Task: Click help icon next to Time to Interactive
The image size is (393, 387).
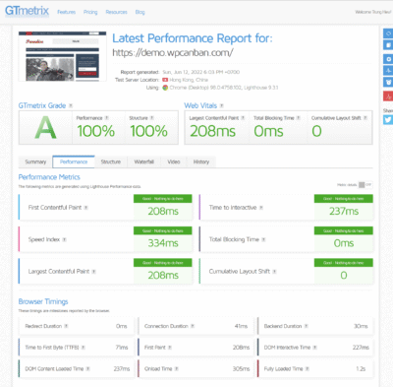Action: tap(261, 208)
